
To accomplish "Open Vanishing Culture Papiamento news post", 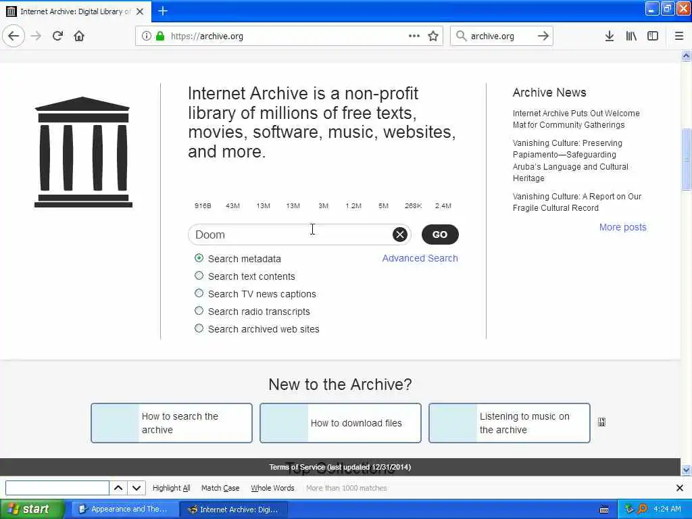I will point(570,161).
